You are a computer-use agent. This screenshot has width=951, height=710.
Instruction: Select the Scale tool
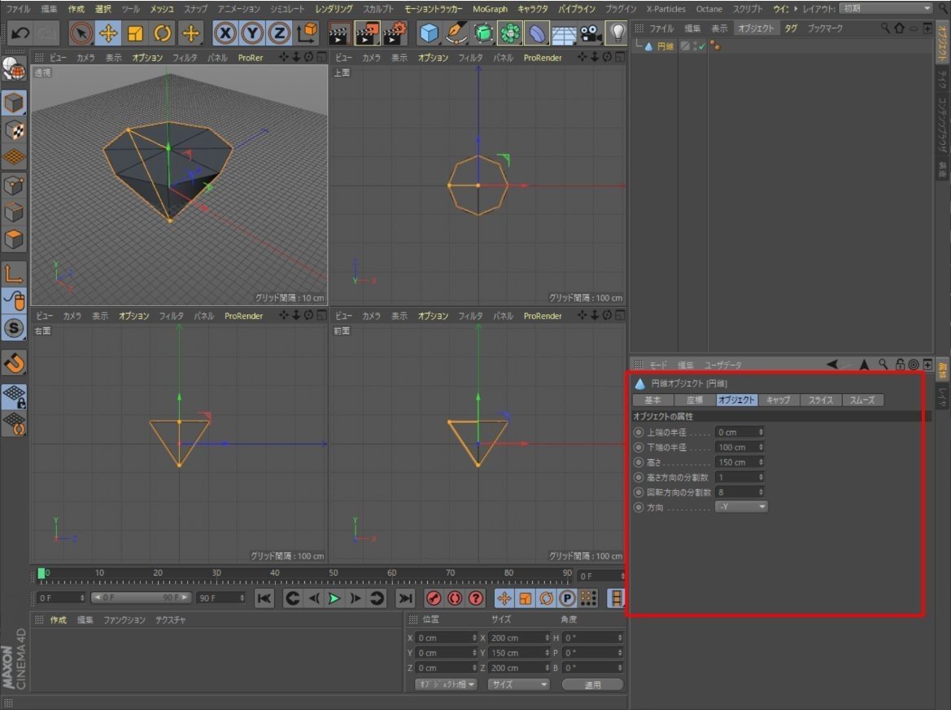(135, 33)
